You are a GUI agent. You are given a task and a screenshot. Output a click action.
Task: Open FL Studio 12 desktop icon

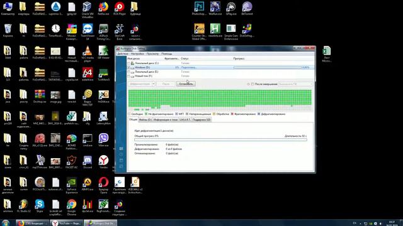(x=24, y=206)
